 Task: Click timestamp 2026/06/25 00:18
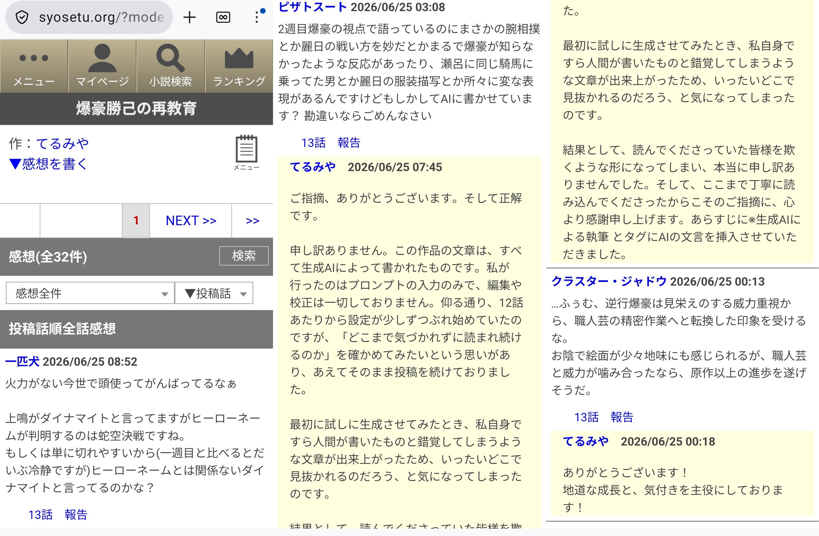pos(668,442)
